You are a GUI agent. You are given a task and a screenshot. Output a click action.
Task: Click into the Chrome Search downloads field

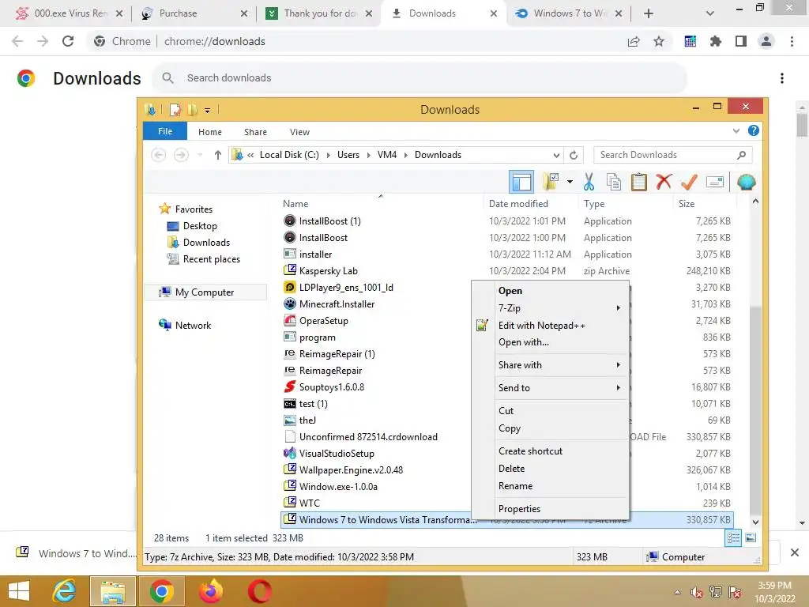(419, 78)
